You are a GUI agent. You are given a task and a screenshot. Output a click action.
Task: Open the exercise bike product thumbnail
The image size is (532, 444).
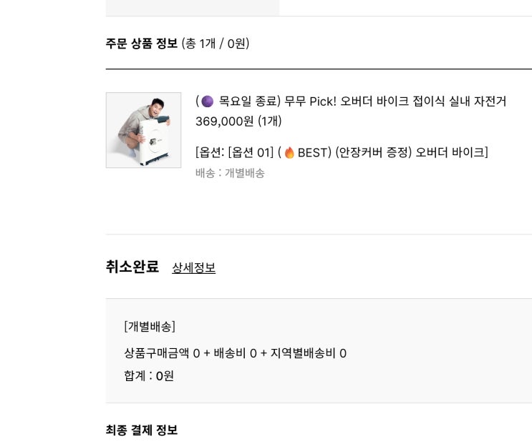[x=143, y=130]
